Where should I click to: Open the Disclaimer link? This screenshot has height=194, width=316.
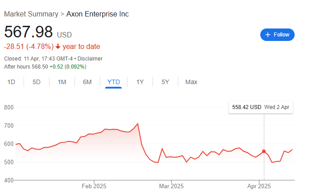pyautogui.click(x=90, y=58)
